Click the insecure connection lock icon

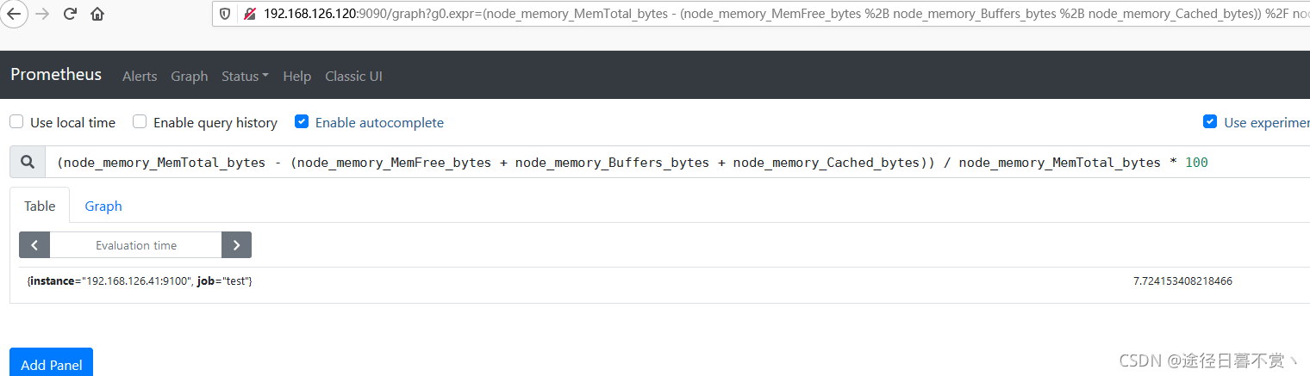250,14
